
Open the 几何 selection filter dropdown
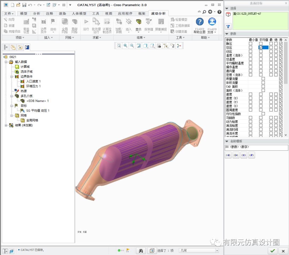coord(217,250)
